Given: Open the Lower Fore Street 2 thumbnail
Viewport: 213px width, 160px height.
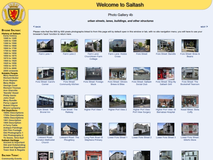Looking at the screenshot, I should 142,129.
